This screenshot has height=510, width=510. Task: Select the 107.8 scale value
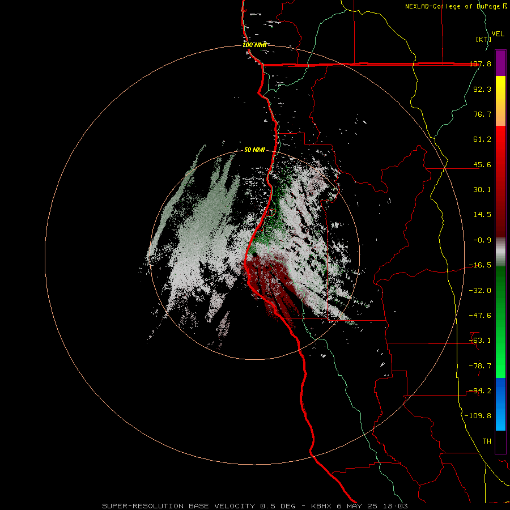(x=481, y=63)
